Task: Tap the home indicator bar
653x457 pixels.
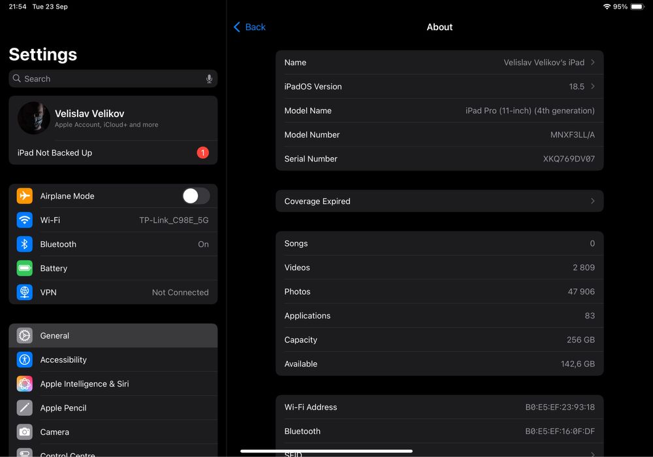Action: click(326, 450)
